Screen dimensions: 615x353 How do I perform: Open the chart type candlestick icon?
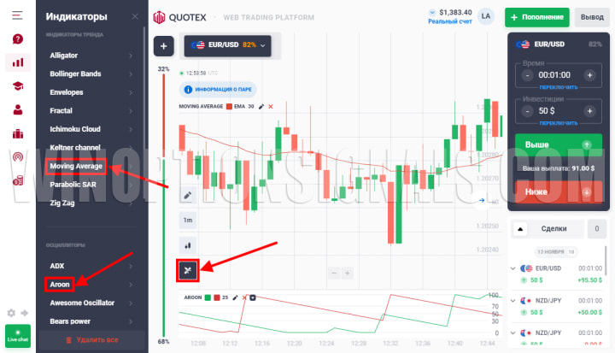187,245
